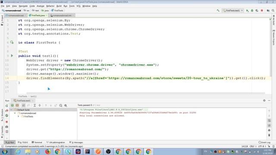Toggle scroll to end icon in console

[269, 125]
